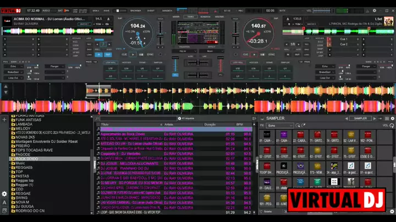
Task: Adjust master VOL slider in top bar
Action: (323, 10)
